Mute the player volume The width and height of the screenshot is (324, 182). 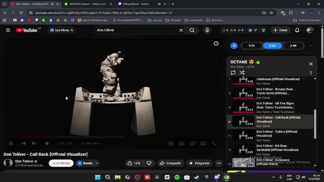47,143
